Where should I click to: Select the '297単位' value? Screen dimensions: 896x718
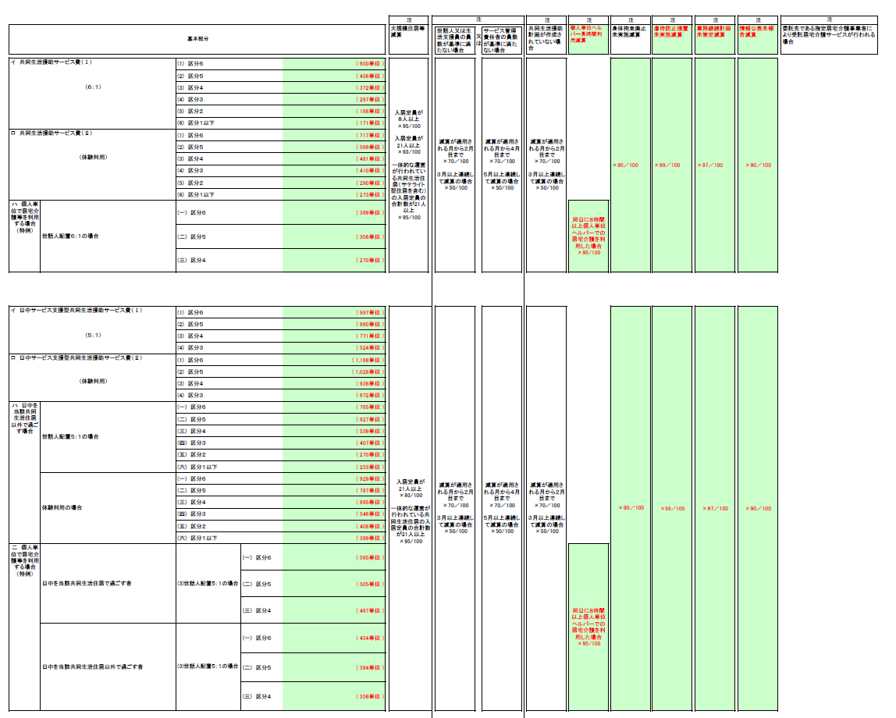[x=370, y=99]
